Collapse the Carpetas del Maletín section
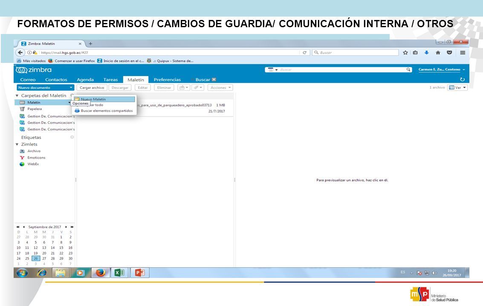The width and height of the screenshot is (483, 306). pyautogui.click(x=17, y=96)
